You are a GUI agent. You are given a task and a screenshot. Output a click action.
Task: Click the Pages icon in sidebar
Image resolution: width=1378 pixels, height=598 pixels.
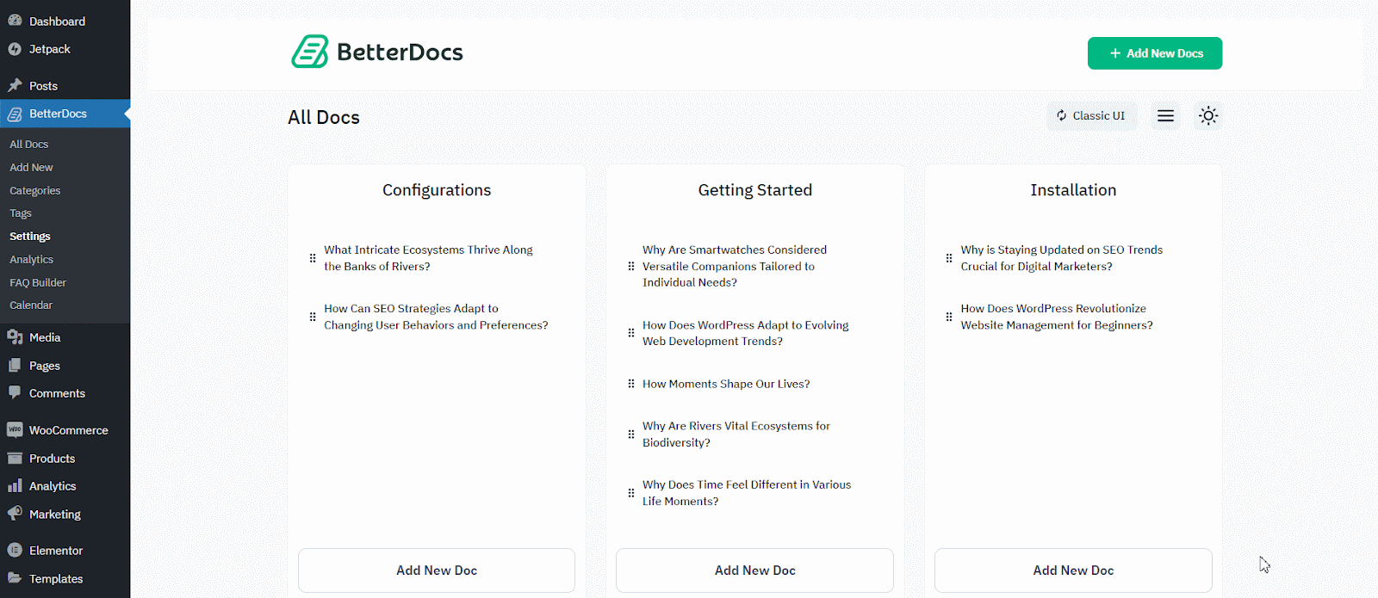[15, 366]
